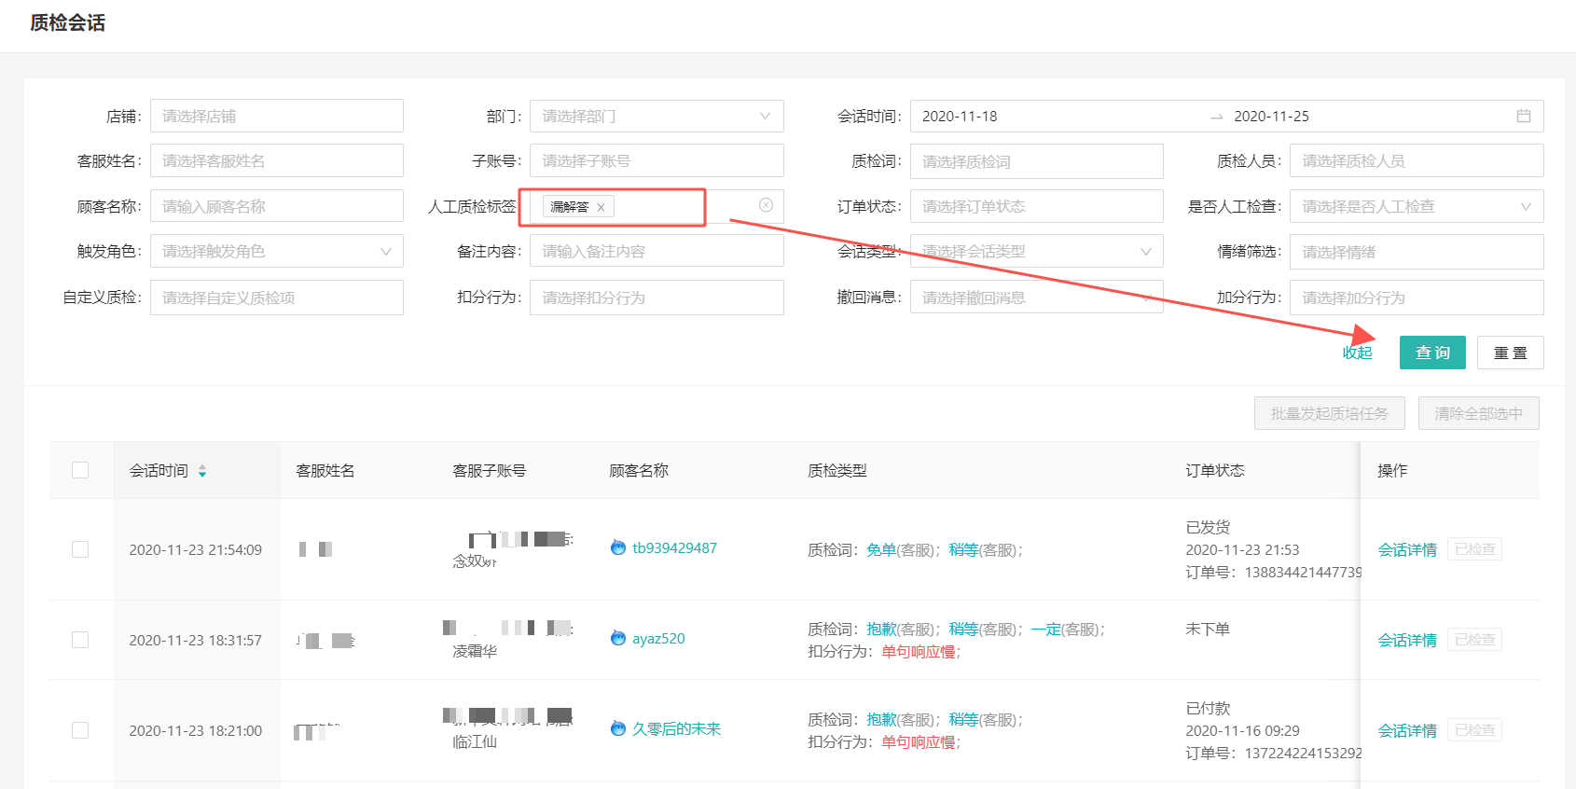Click 已检查 button in tb939429487 row
The width and height of the screenshot is (1576, 789).
pos(1474,549)
